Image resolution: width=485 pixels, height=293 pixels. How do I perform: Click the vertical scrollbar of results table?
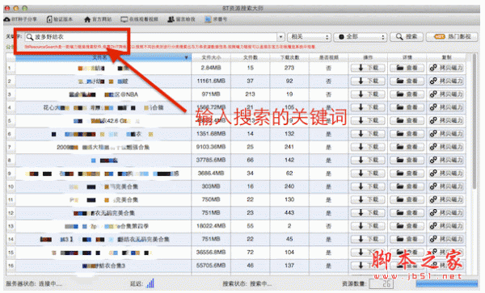(474, 121)
